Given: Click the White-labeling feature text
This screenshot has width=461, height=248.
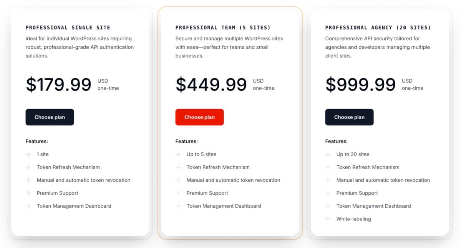Looking at the screenshot, I should pos(353,219).
